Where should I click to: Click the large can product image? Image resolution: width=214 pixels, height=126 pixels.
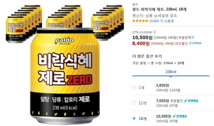coord(65,76)
